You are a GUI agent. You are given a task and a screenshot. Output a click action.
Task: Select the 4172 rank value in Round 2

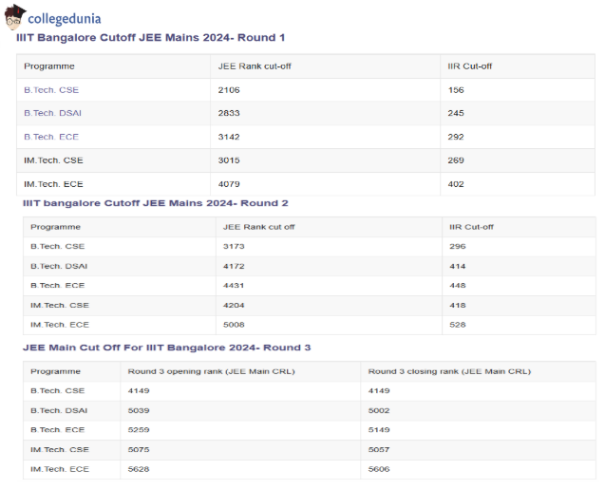pyautogui.click(x=234, y=266)
